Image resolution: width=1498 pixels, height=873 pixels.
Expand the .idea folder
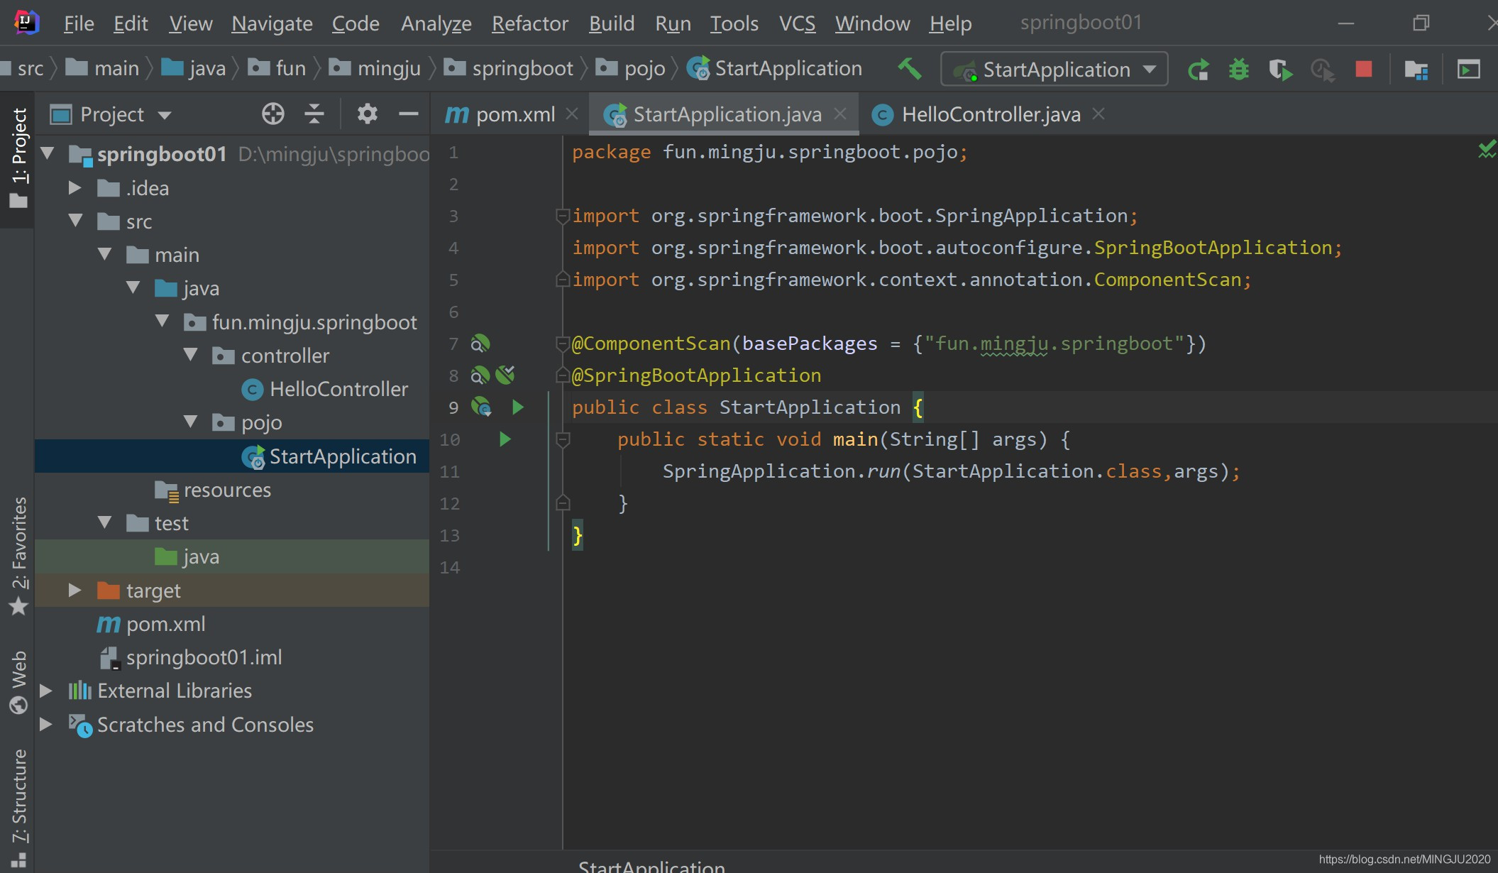(75, 187)
